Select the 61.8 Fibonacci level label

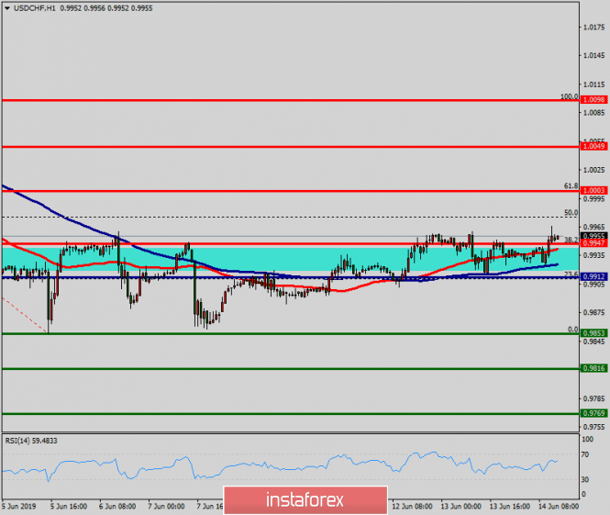click(x=571, y=186)
